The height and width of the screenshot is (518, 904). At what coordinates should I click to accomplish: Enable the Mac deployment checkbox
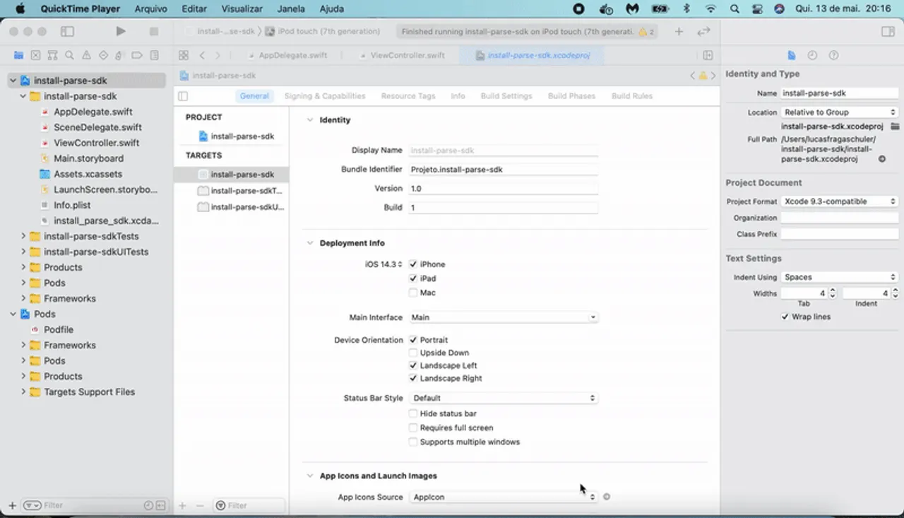click(413, 293)
